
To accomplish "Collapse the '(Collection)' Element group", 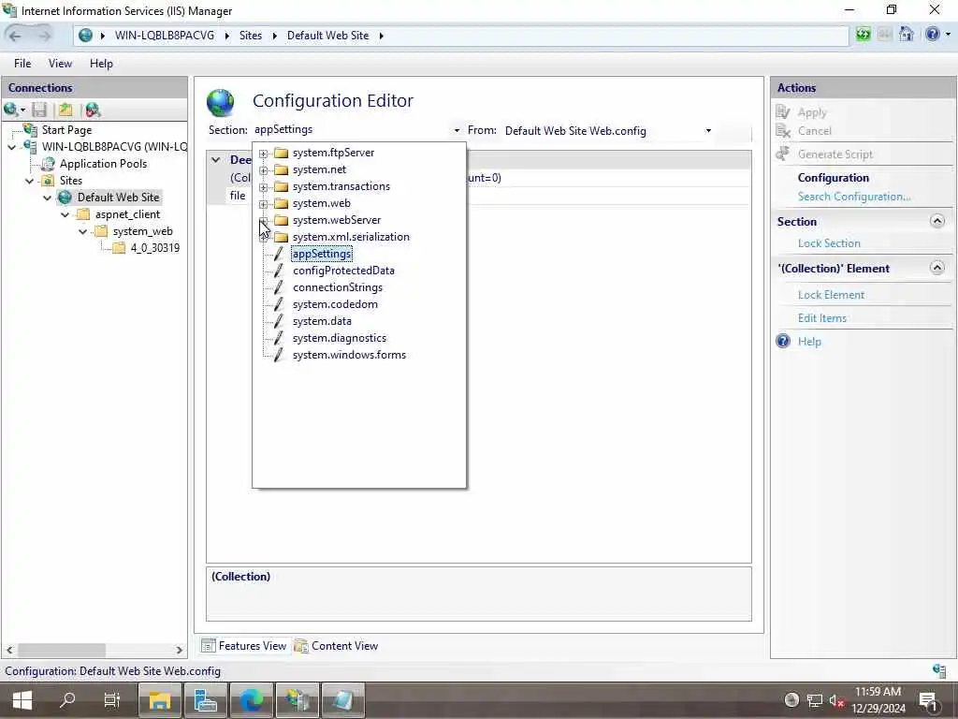I will pyautogui.click(x=937, y=267).
